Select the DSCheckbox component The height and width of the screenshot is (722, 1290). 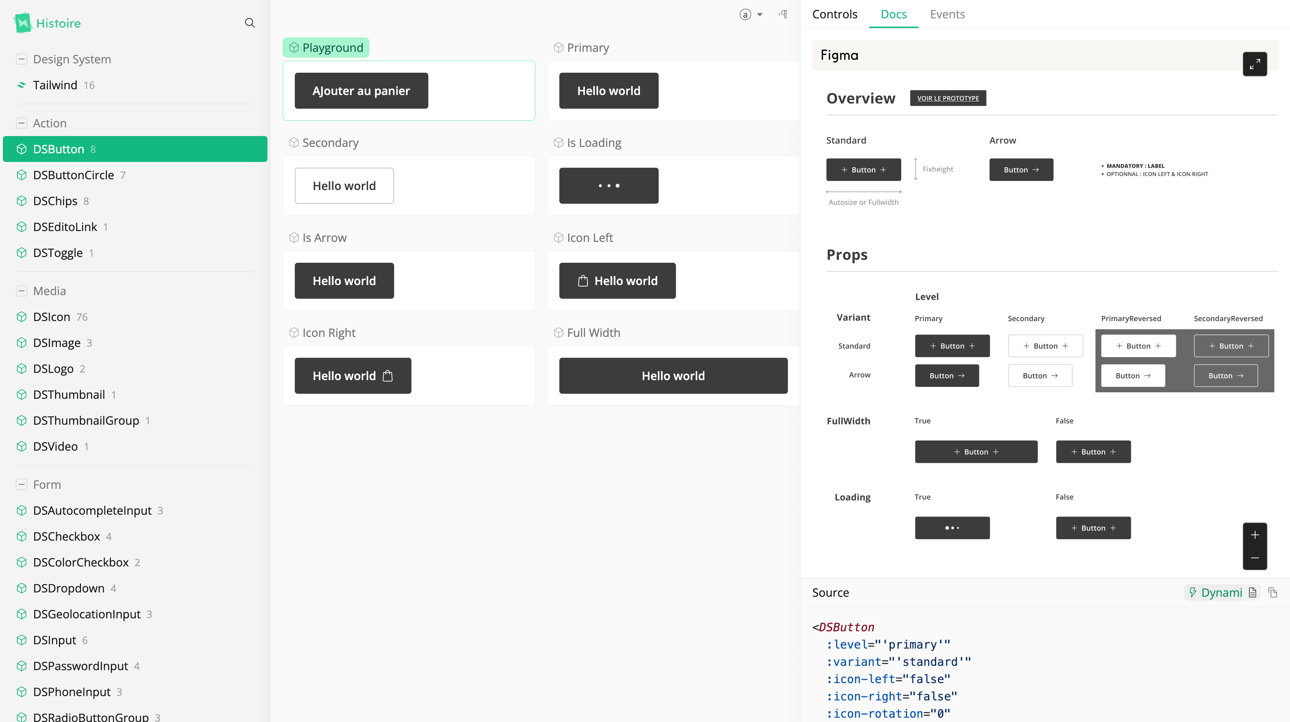coord(66,536)
